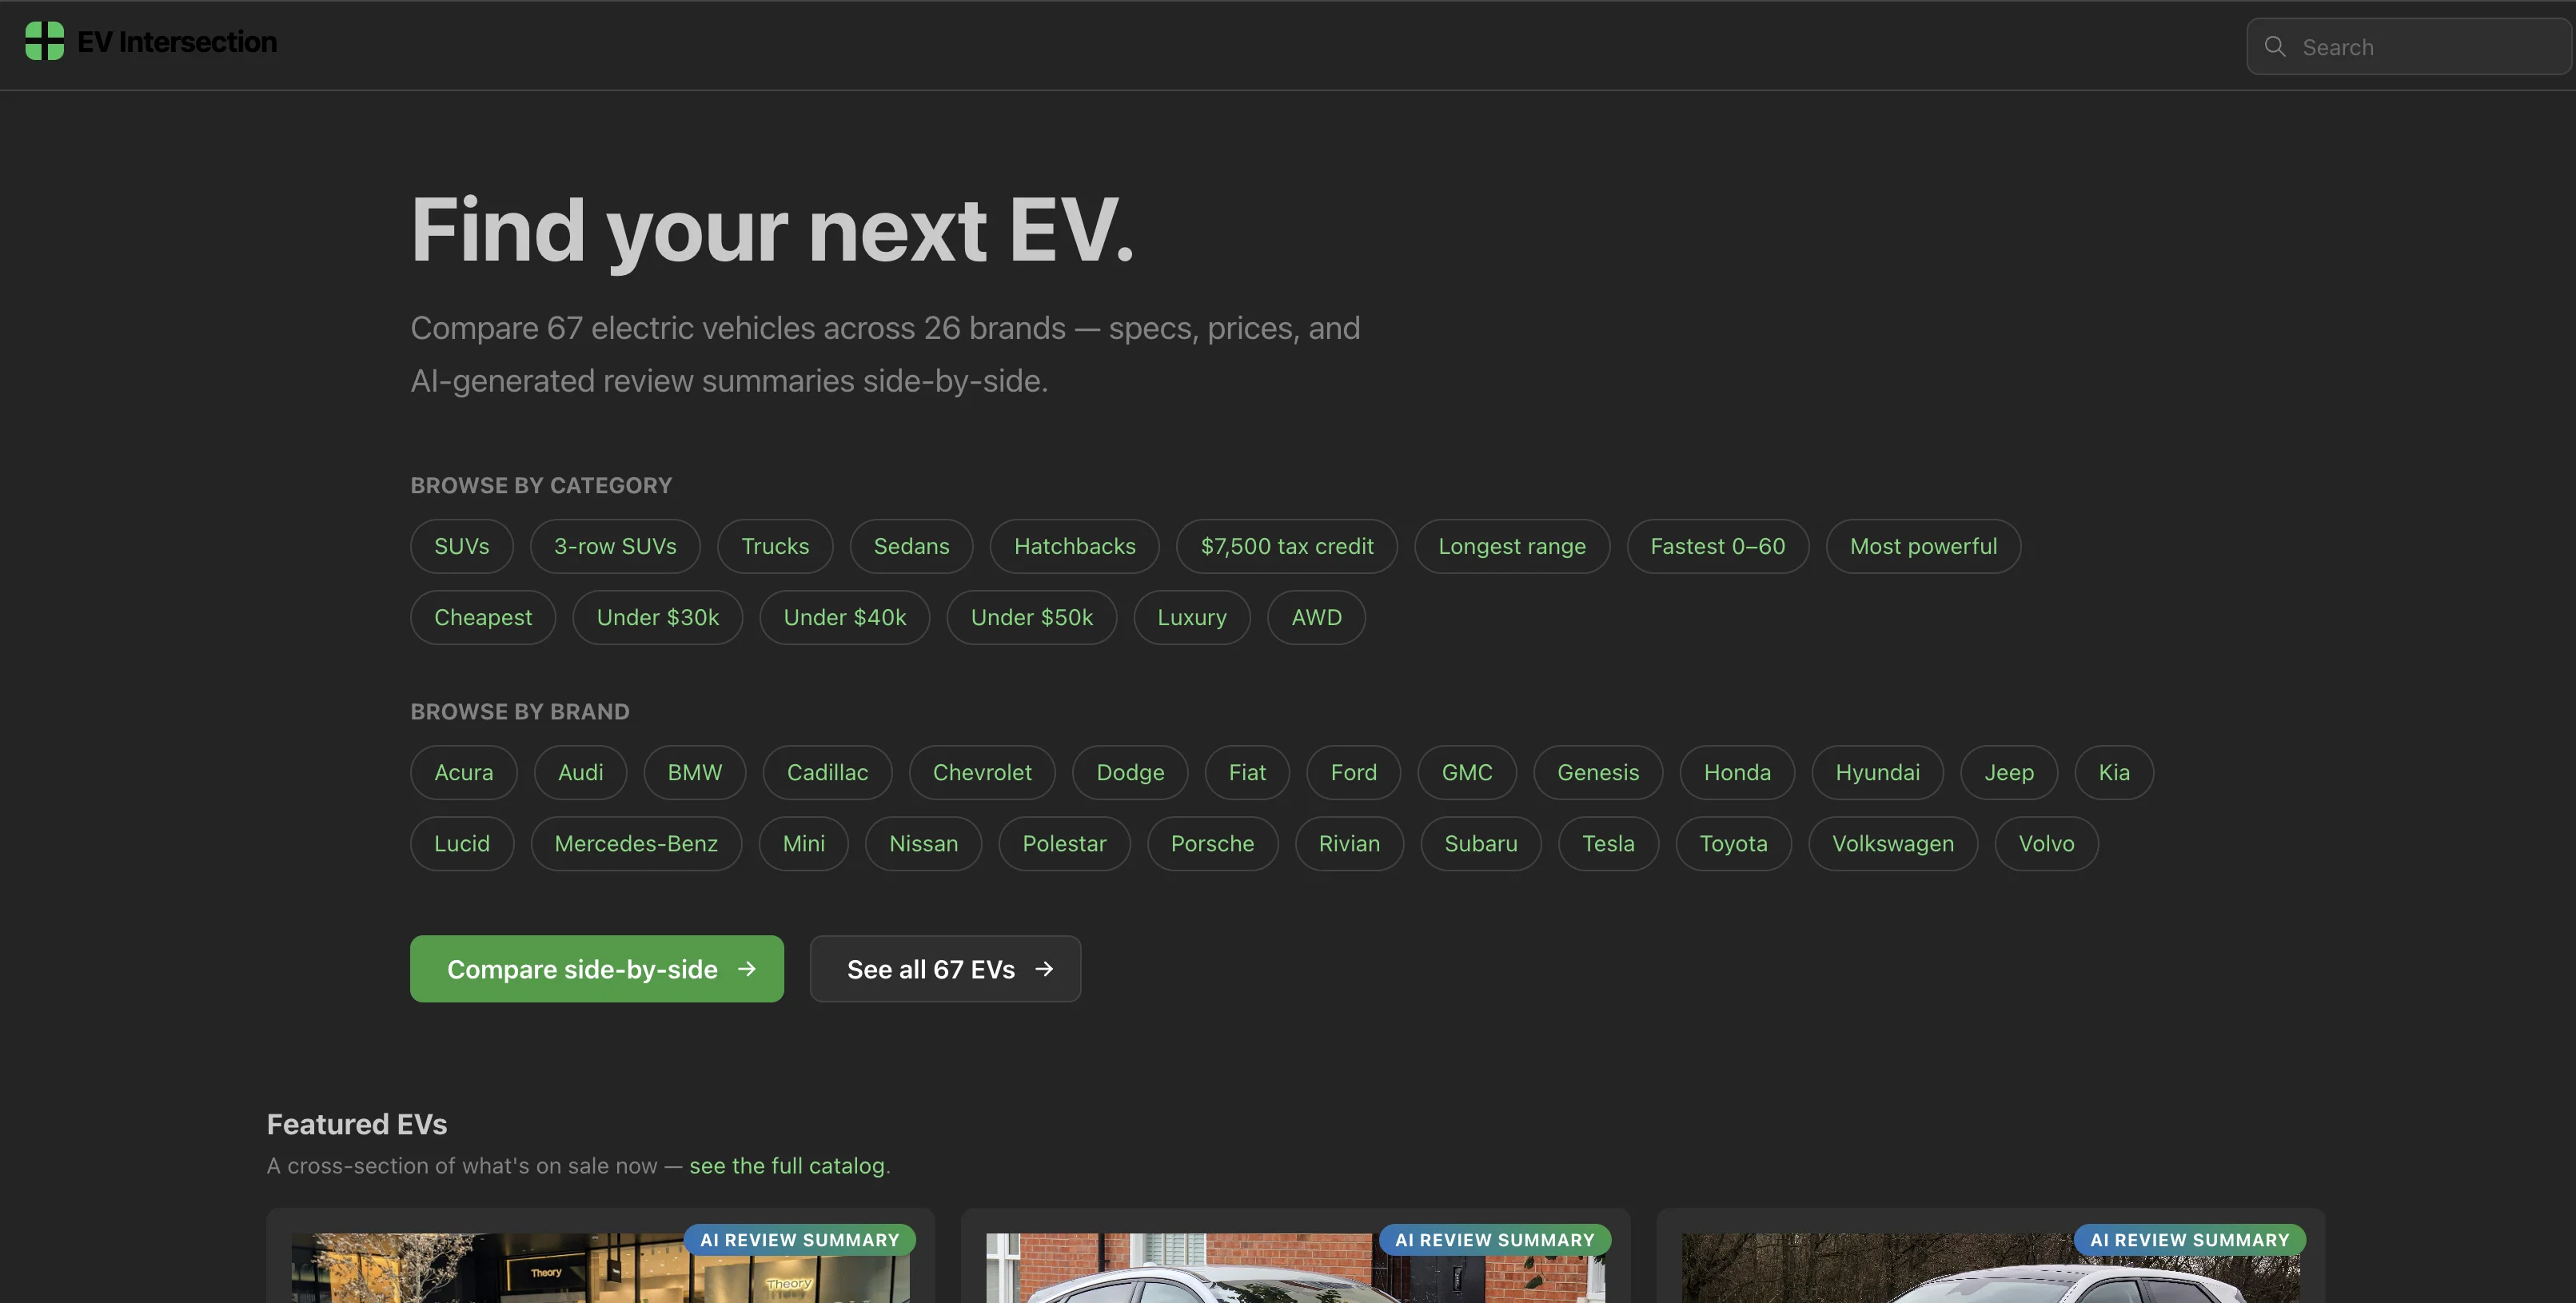Click arrow icon on See all 67 EVs
Viewport: 2576px width, 1303px height.
[x=1044, y=968]
